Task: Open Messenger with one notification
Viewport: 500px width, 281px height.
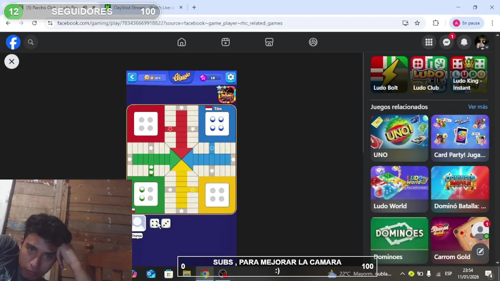Action: point(446,42)
